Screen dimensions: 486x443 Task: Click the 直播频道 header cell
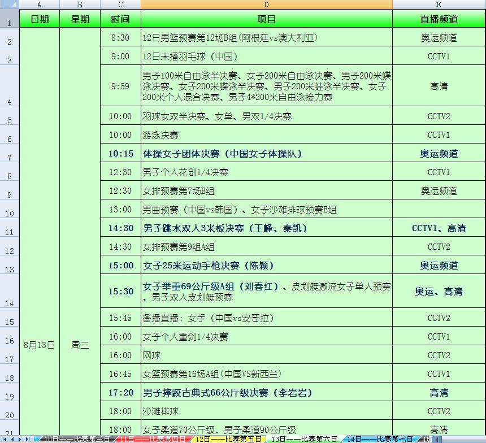pos(439,19)
